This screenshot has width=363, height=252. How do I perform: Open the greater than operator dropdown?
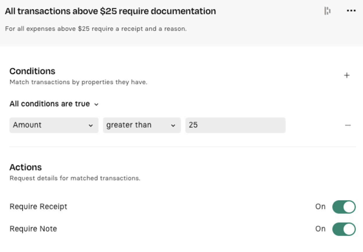point(142,125)
